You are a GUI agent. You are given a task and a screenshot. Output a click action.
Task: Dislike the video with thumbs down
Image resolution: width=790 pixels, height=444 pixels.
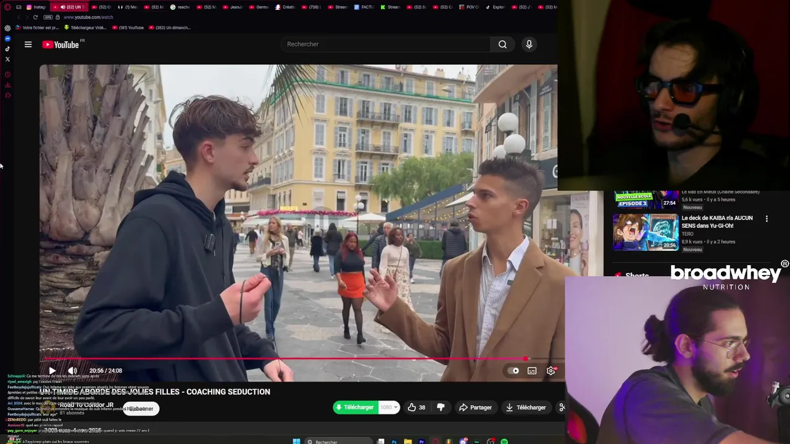point(441,408)
